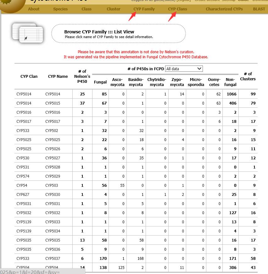Click Non-fungal value 171

[x=233, y=259]
